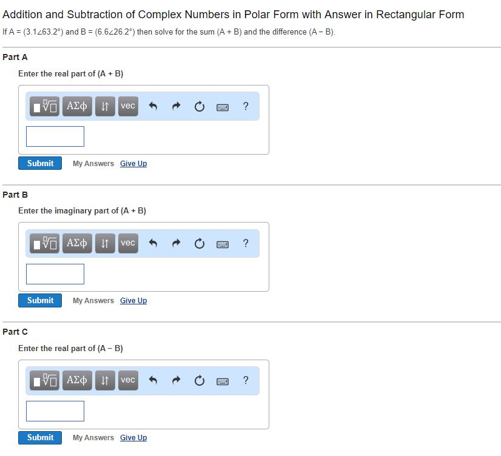Click Give Up for Part C

[x=133, y=437]
